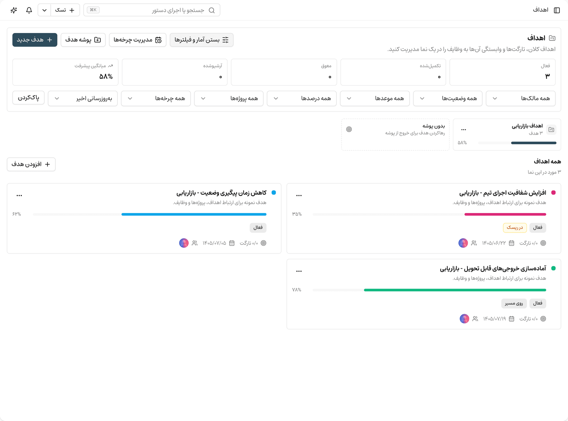Focus the جستجو یا اجرای دستور search field
Image resolution: width=568 pixels, height=421 pixels.
tap(152, 10)
